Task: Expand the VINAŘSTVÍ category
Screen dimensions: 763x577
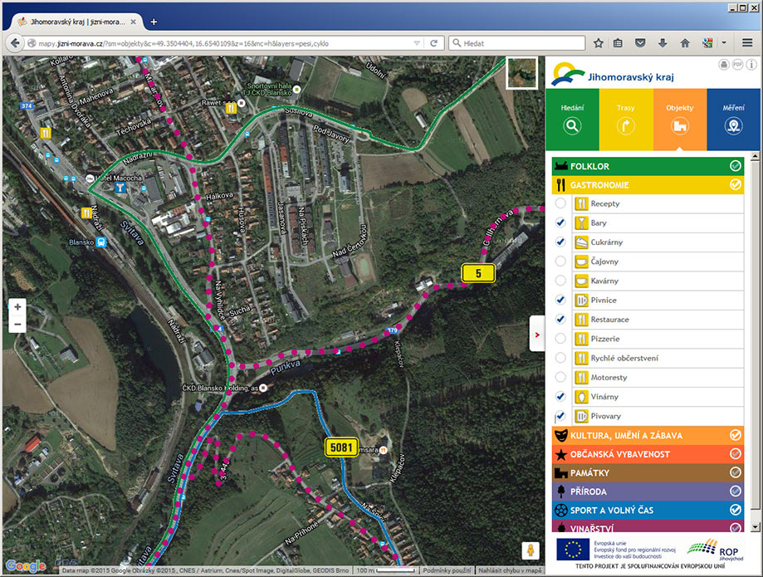Action: click(648, 526)
